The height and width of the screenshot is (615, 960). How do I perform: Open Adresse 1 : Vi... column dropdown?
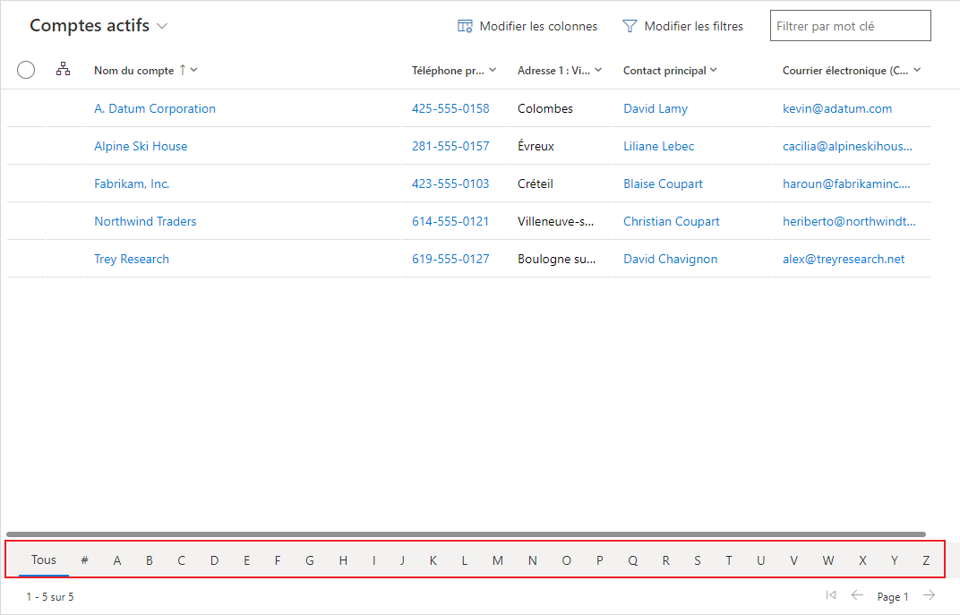598,70
